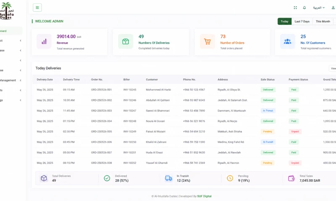Screen dimensions: 336x201
Task: Click the orders shopping cart icon
Action: point(207,41)
